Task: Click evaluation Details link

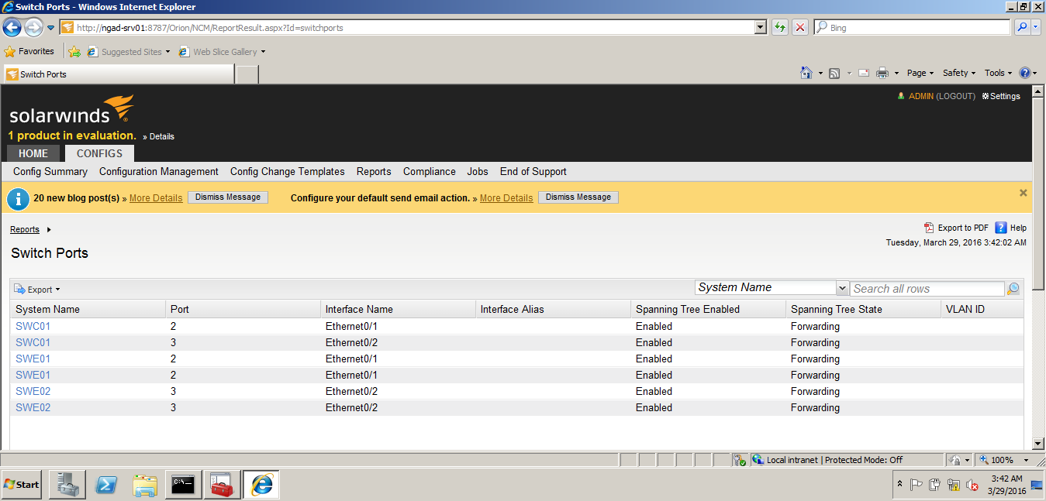Action: pos(162,136)
